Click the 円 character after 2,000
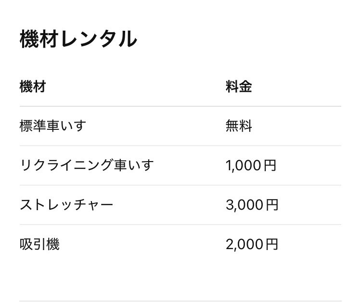The image size is (361, 302). click(x=272, y=245)
